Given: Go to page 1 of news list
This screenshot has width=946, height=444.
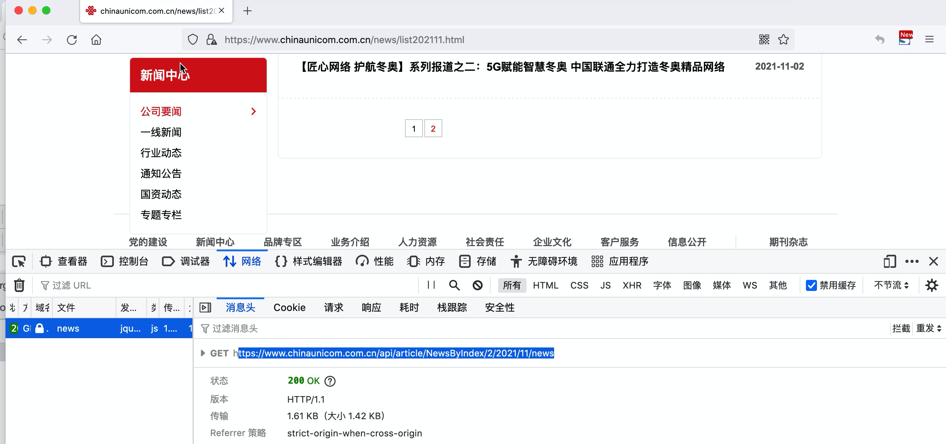Looking at the screenshot, I should click(414, 129).
